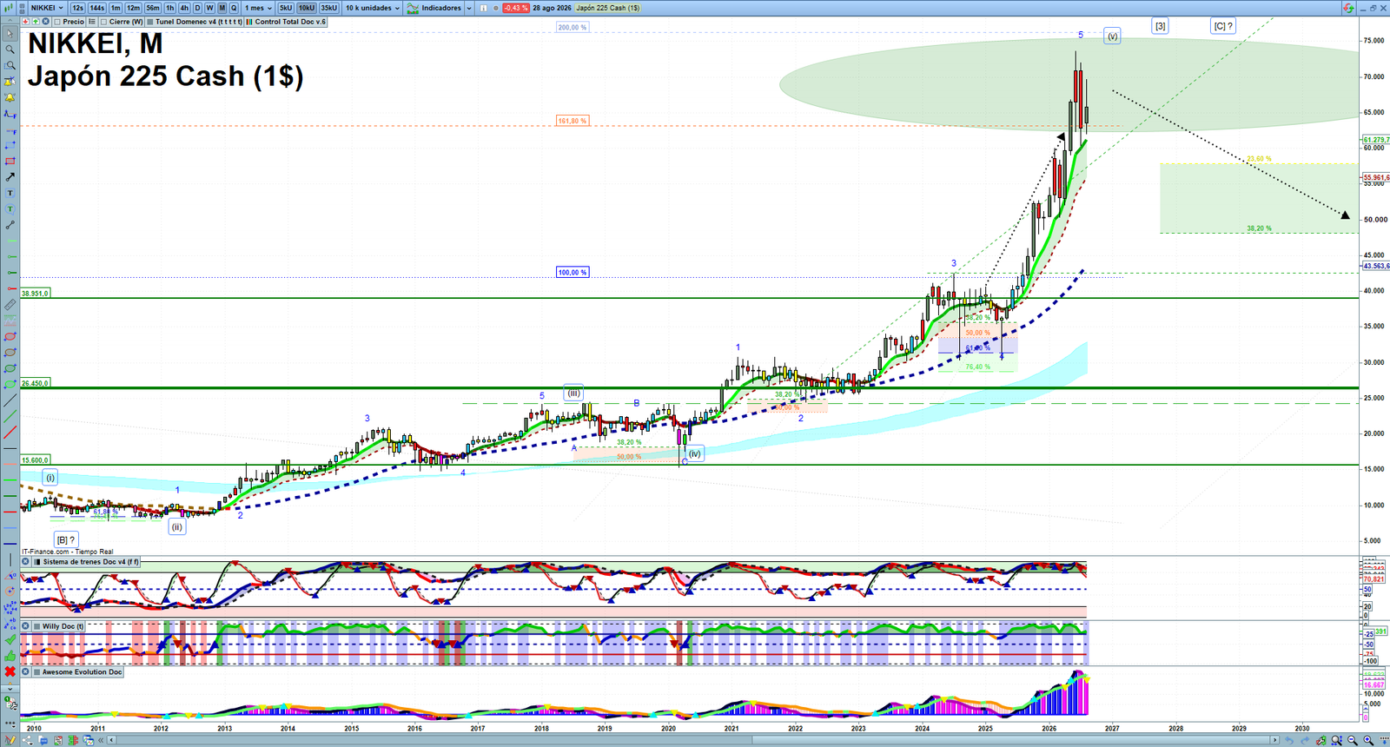Switch to W weekly timeframe

point(209,8)
